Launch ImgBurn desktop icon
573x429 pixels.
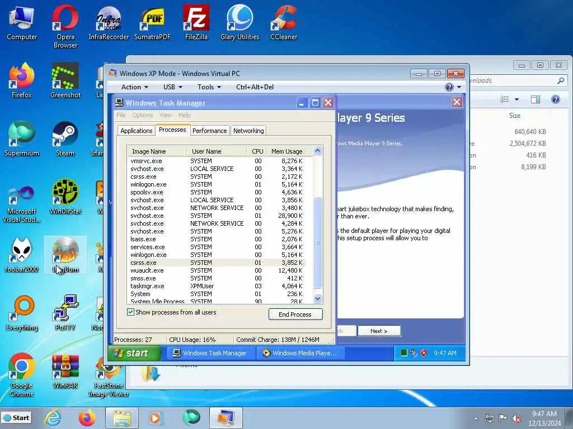tap(65, 255)
